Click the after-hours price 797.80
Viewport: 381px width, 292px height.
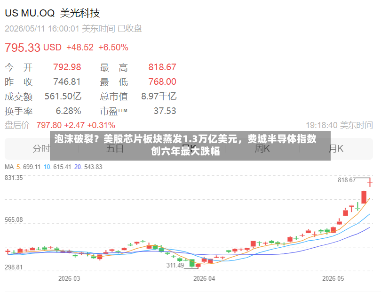(49, 125)
